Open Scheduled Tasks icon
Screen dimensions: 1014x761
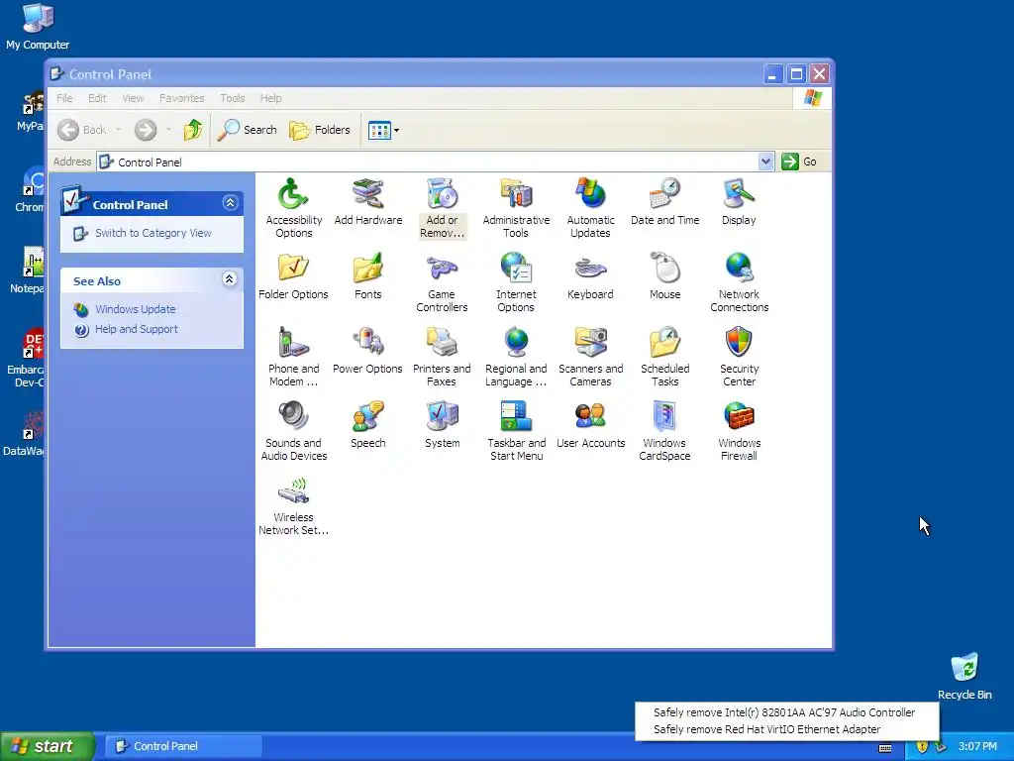coord(664,357)
